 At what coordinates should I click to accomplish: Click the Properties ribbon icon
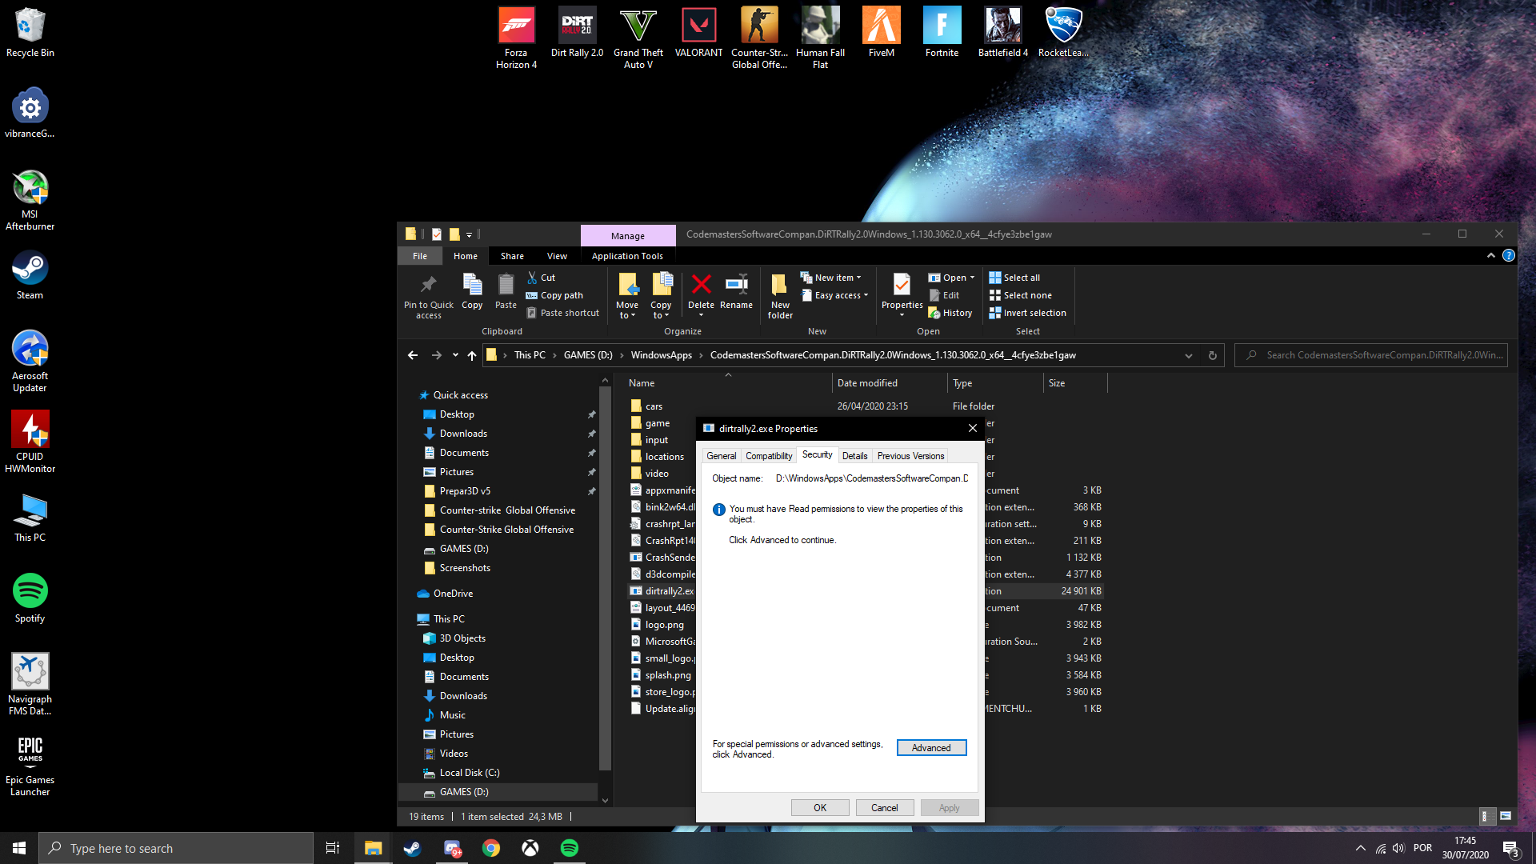click(x=902, y=285)
